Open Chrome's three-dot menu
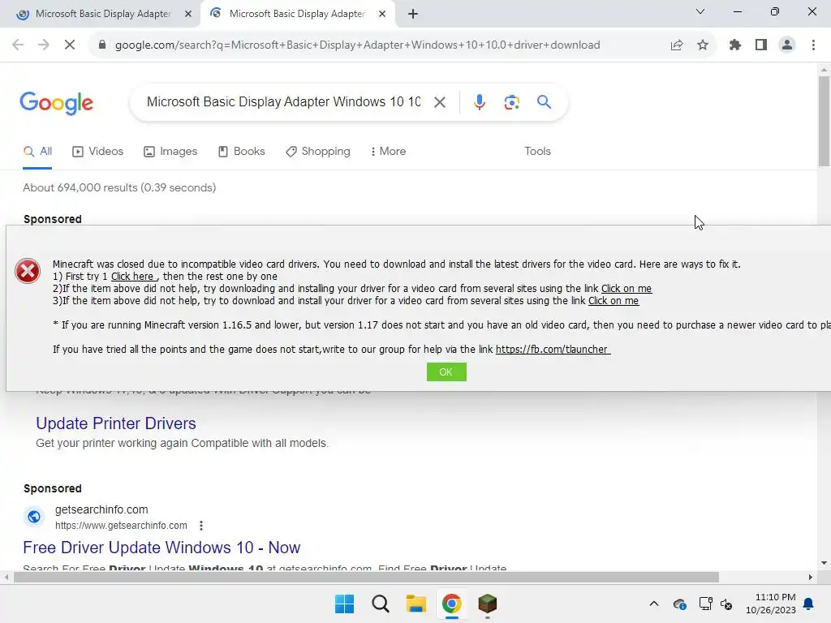The image size is (831, 623). tap(813, 45)
